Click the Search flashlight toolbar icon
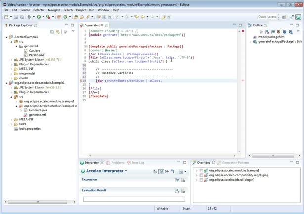The height and width of the screenshot is (214, 304). coord(88,17)
